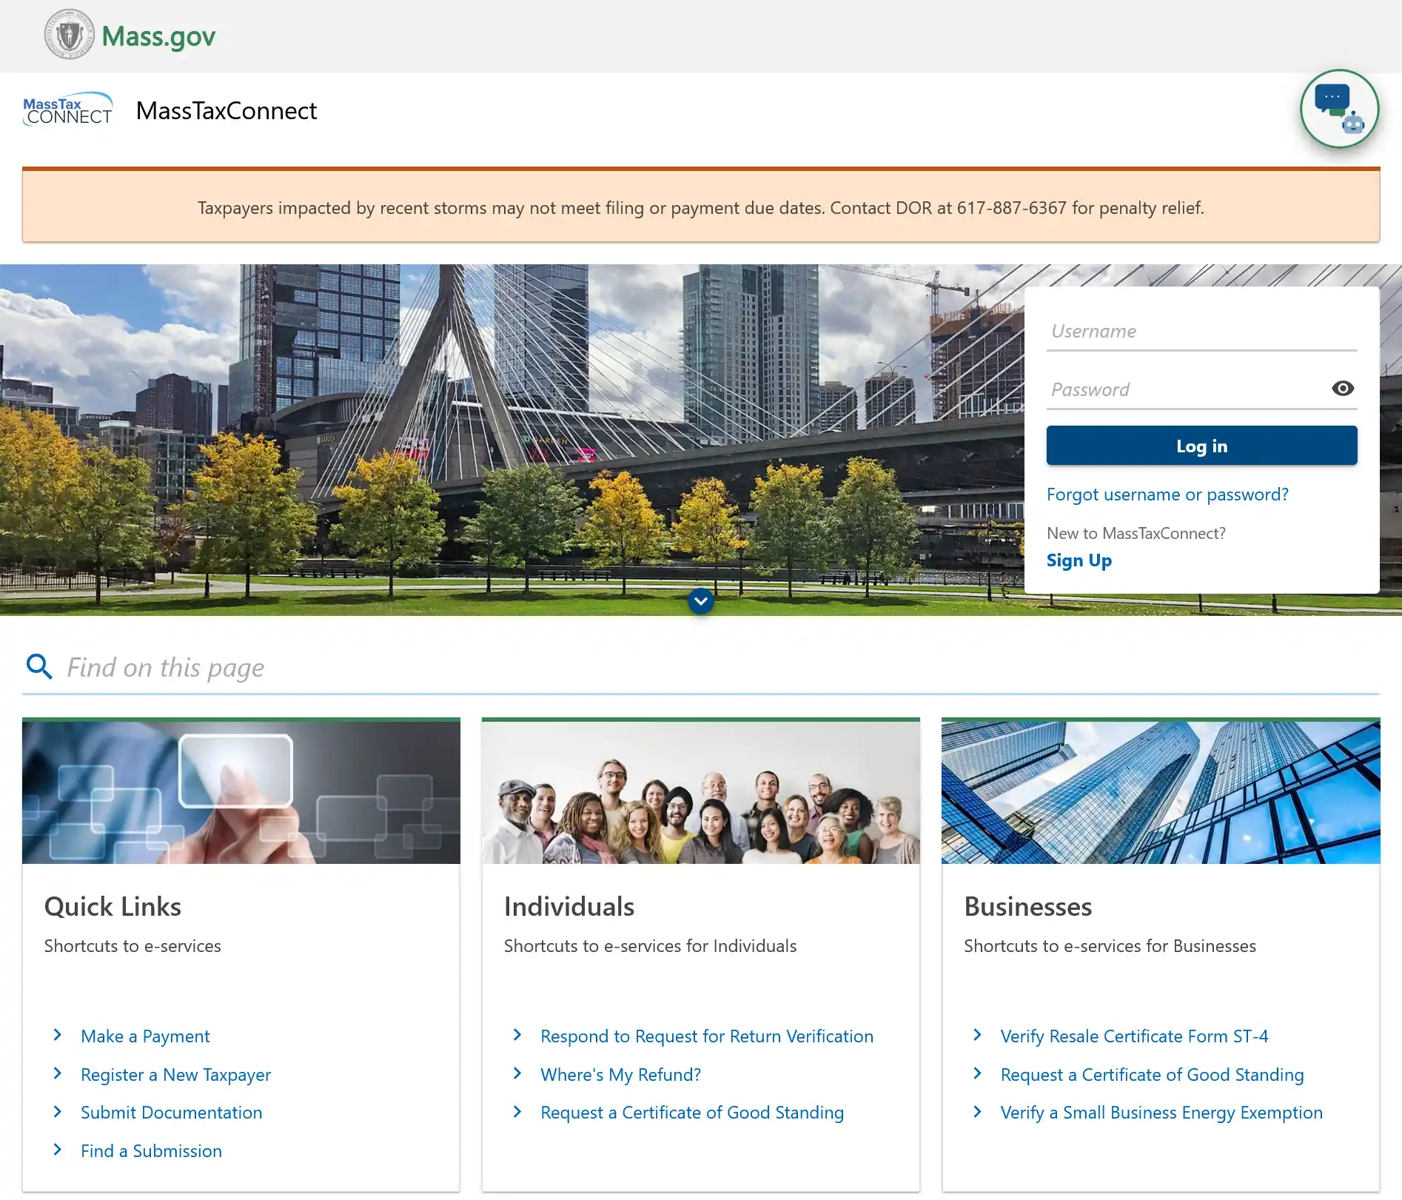The image size is (1402, 1200).
Task: Open Forgot username or password link
Action: point(1167,495)
